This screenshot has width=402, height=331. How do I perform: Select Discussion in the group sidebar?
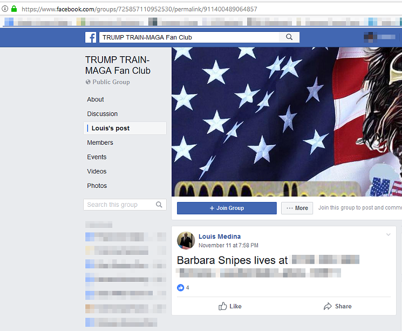(102, 114)
